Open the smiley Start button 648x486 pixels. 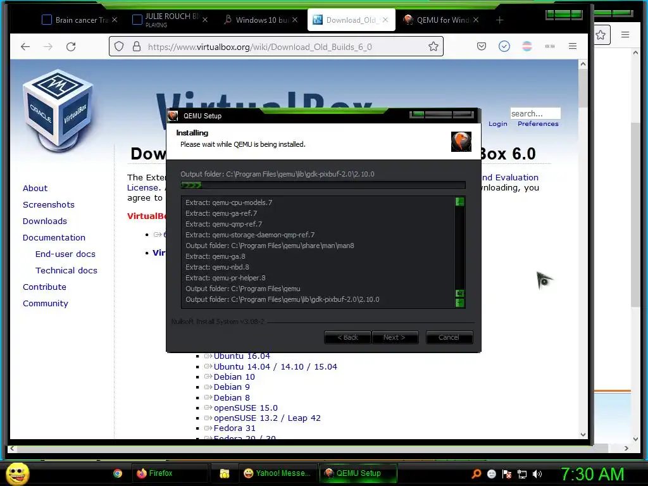(17, 473)
